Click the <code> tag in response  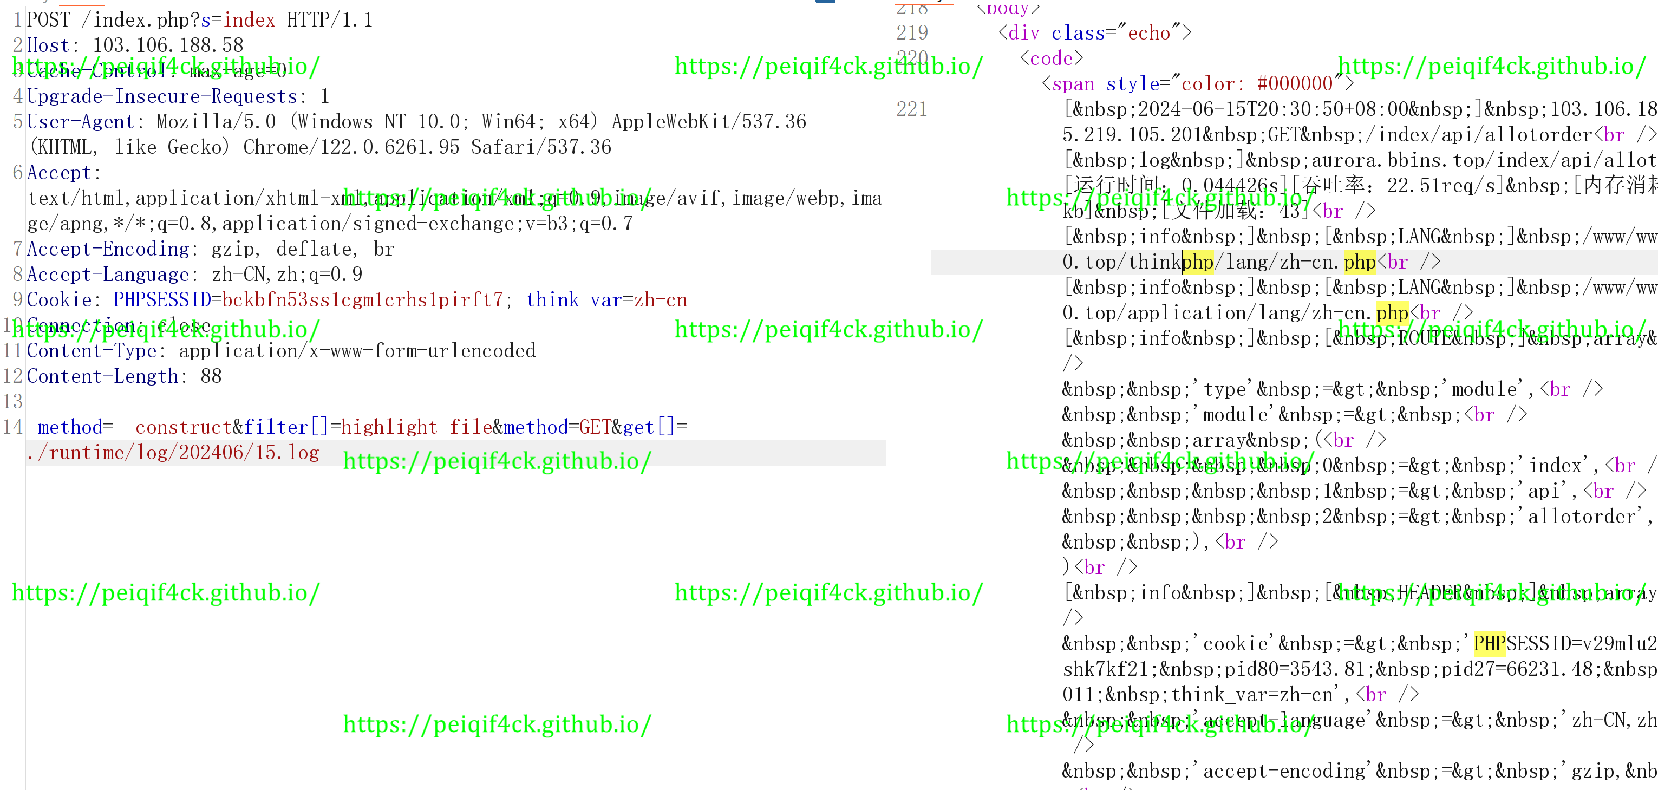(1052, 58)
